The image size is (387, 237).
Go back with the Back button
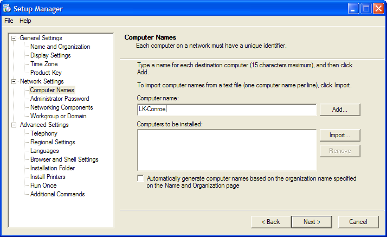(271, 222)
